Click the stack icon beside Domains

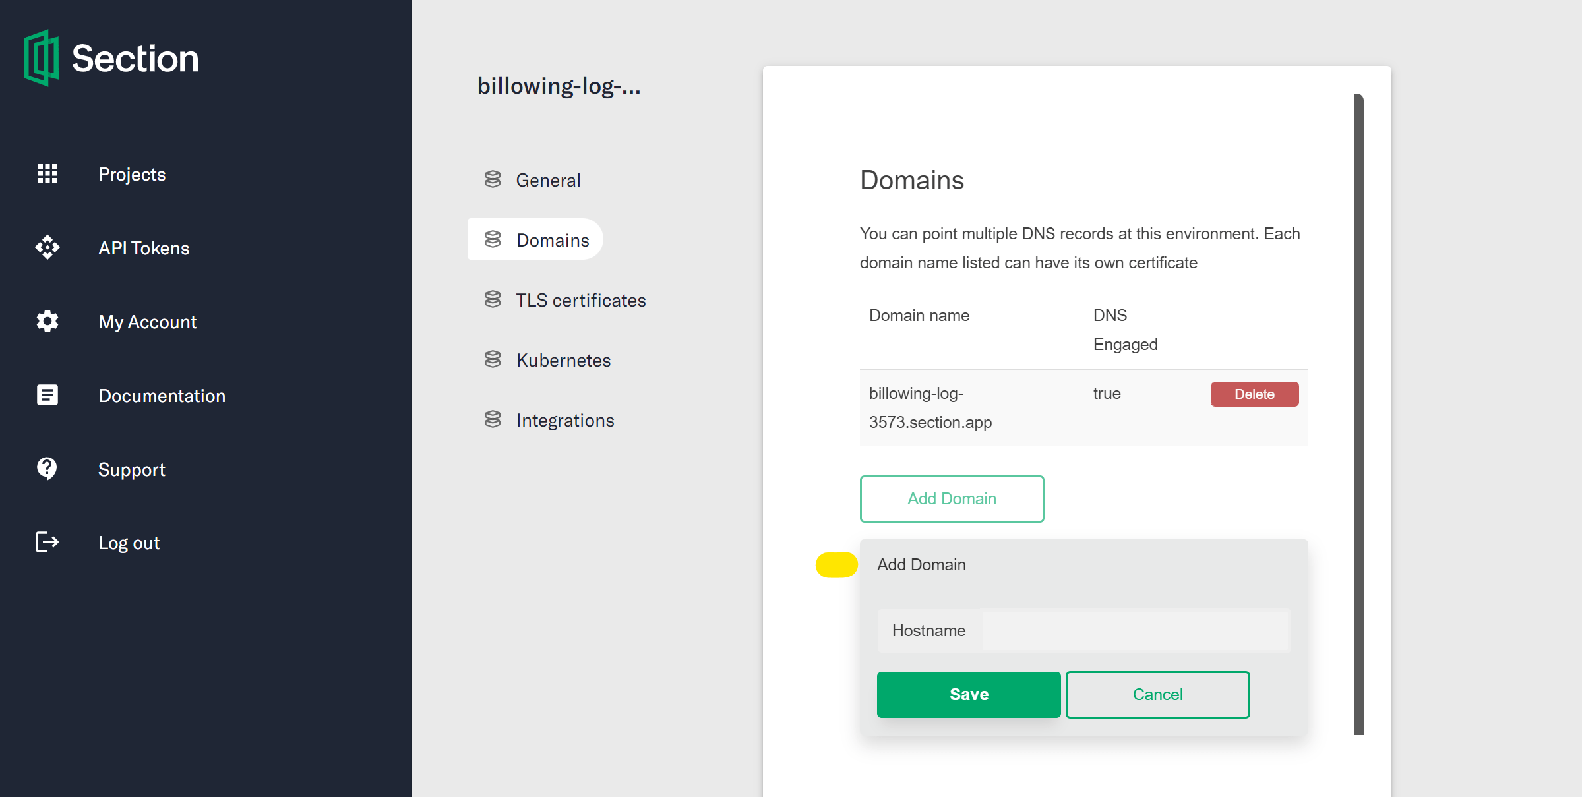pyautogui.click(x=493, y=239)
